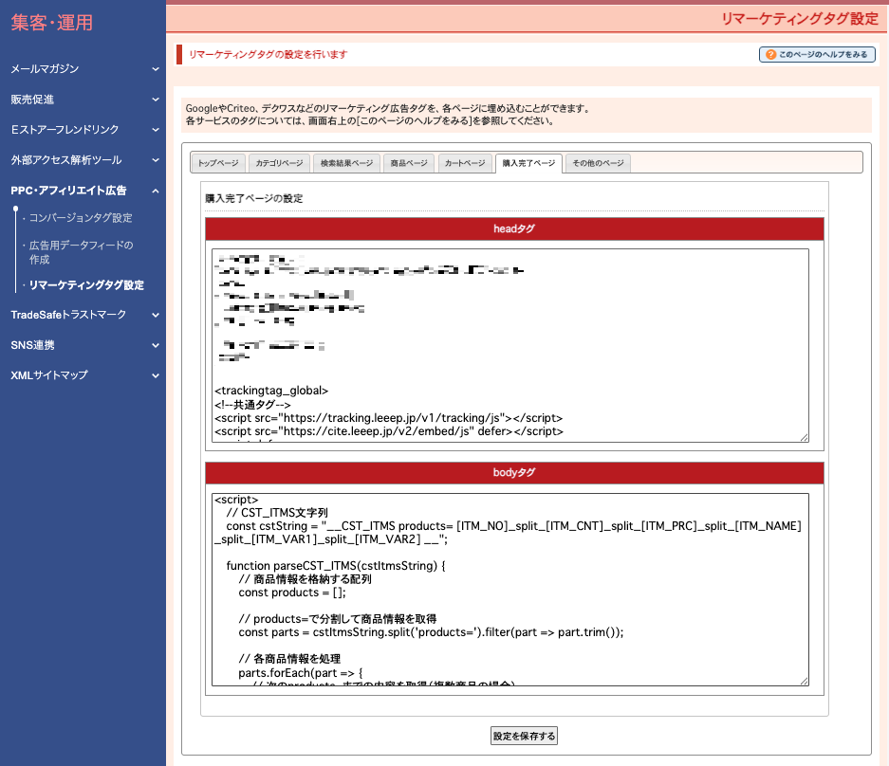Expand the 販売促進 menu chevron
The width and height of the screenshot is (889, 766).
156,100
